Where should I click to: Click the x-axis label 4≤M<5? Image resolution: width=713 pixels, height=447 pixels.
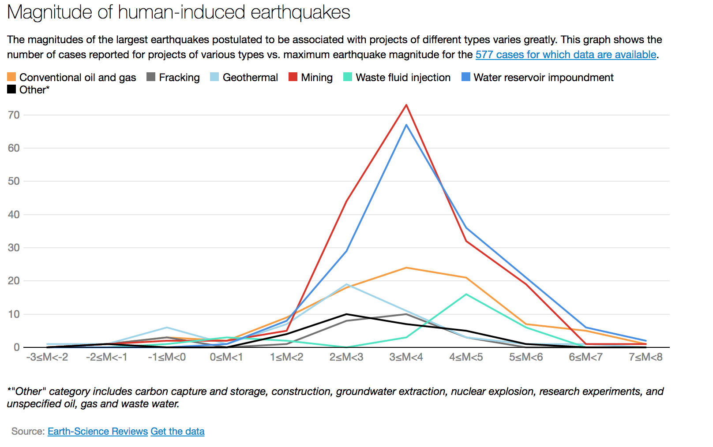[466, 357]
